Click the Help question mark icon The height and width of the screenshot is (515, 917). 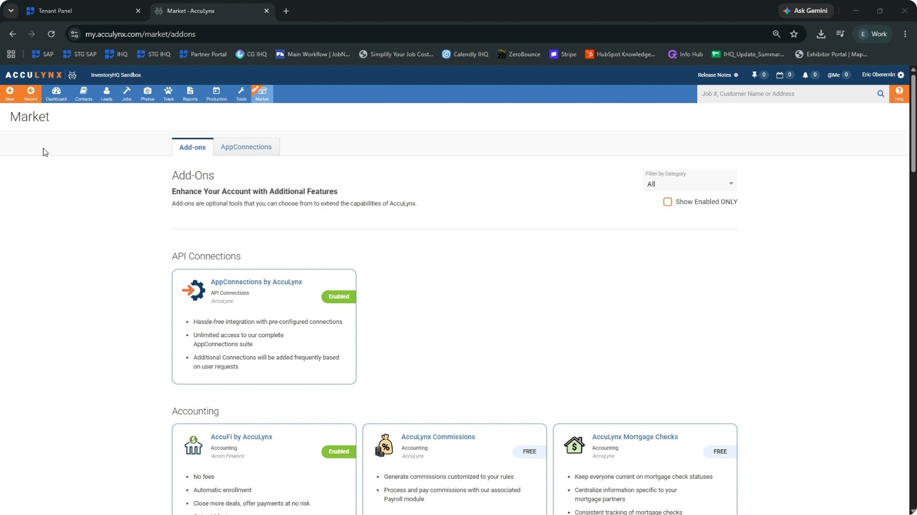click(899, 94)
